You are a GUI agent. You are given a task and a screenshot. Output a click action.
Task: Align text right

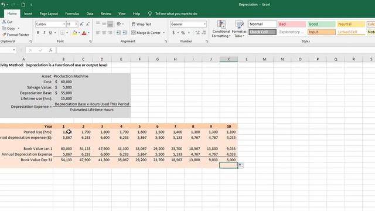[x=110, y=33]
